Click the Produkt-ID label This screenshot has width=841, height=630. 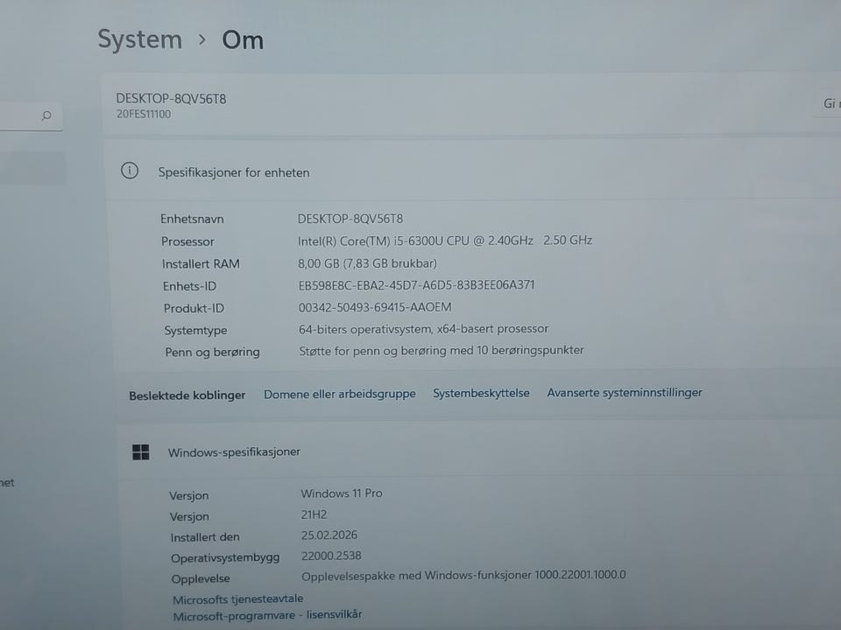(x=194, y=309)
